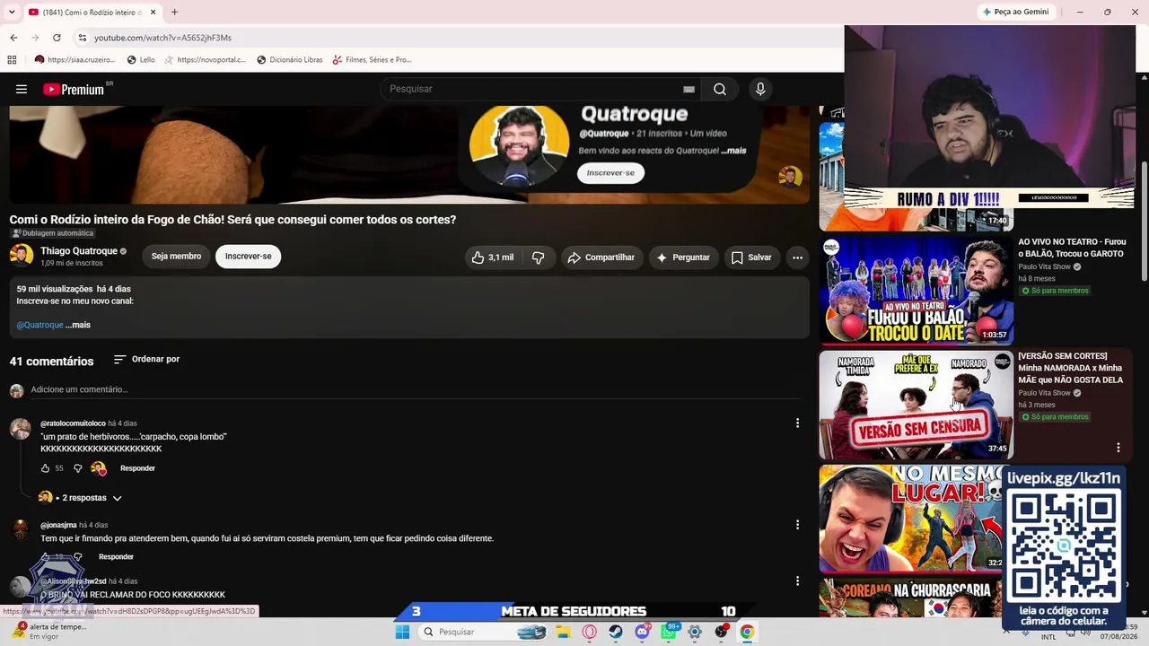Open Chrome apps grid in bookmarks bar
Image resolution: width=1149 pixels, height=646 pixels.
point(12,60)
